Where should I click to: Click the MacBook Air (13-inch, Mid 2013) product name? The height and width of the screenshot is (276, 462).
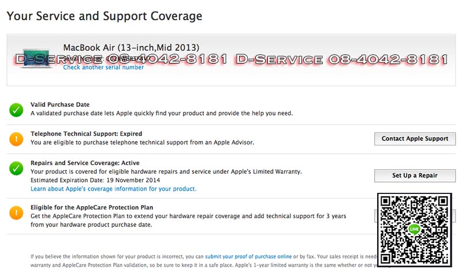[131, 47]
